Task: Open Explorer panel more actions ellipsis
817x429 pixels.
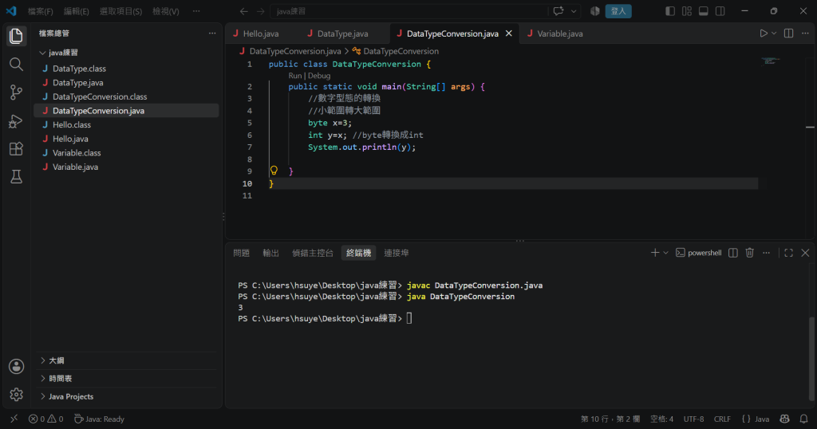Action: [212, 33]
